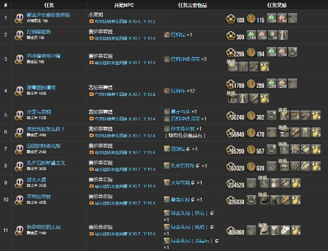Open the quest link 银胄团的请求
Viewport: 328px width, 251px height.
pyautogui.click(x=41, y=87)
